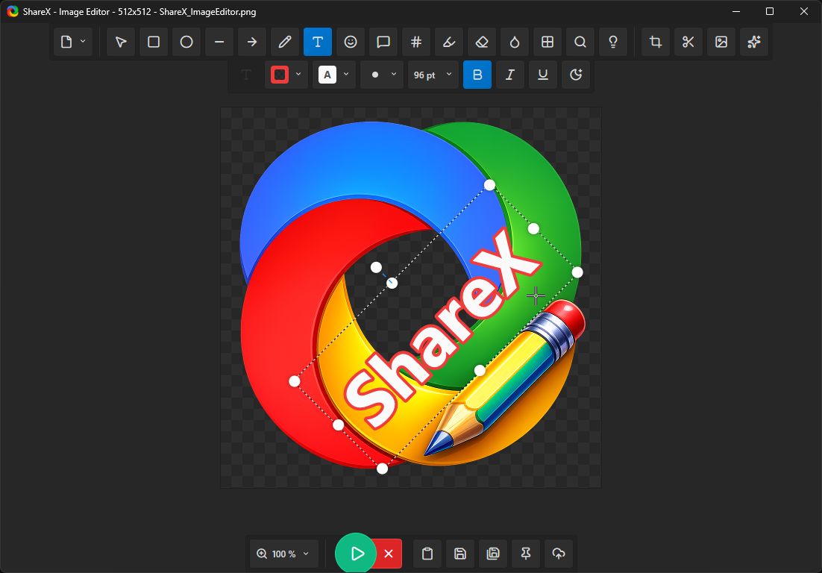Select the Arrow tool

(x=252, y=42)
